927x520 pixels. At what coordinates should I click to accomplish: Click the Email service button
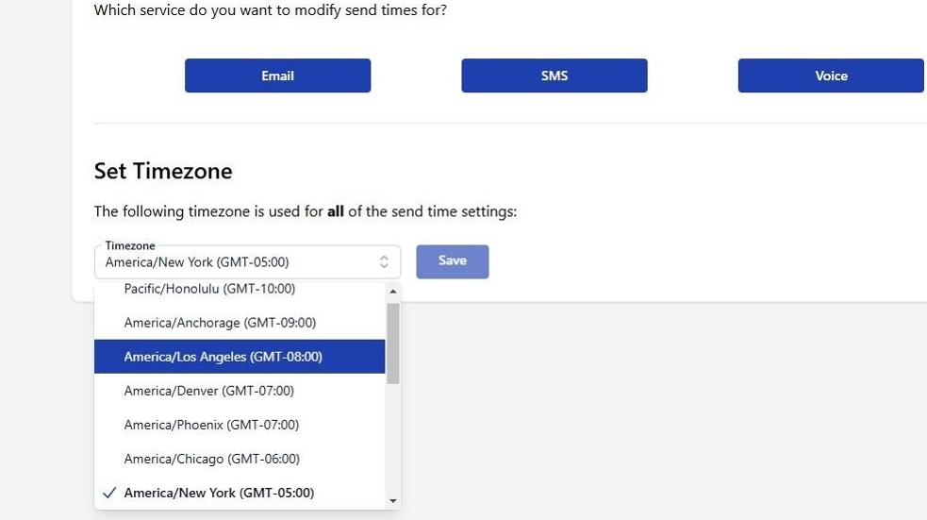point(277,75)
